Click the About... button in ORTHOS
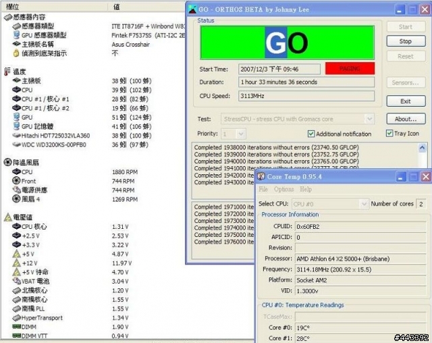Image resolution: width=432 pixels, height=343 pixels. [406, 119]
